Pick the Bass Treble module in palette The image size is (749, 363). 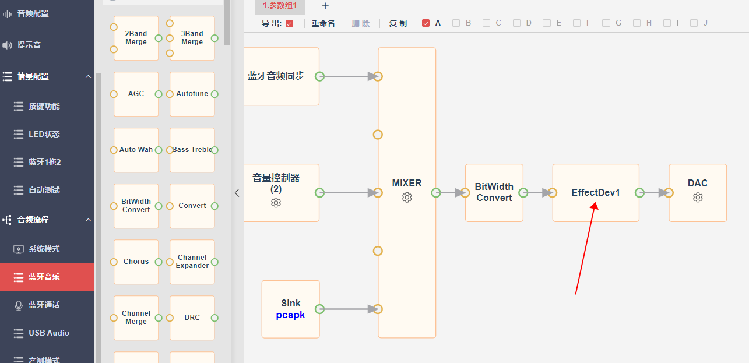[192, 150]
